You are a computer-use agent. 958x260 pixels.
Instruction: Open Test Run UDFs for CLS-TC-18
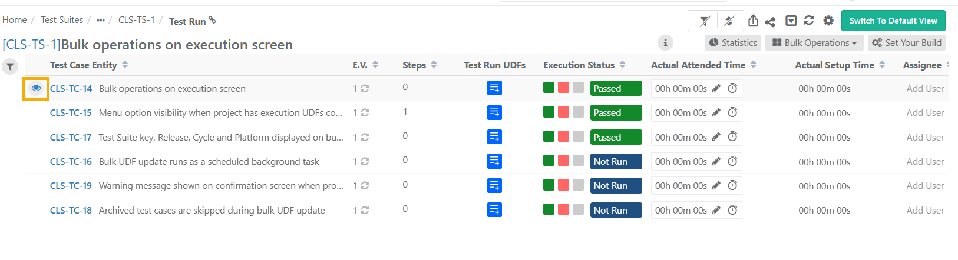pyautogui.click(x=494, y=210)
